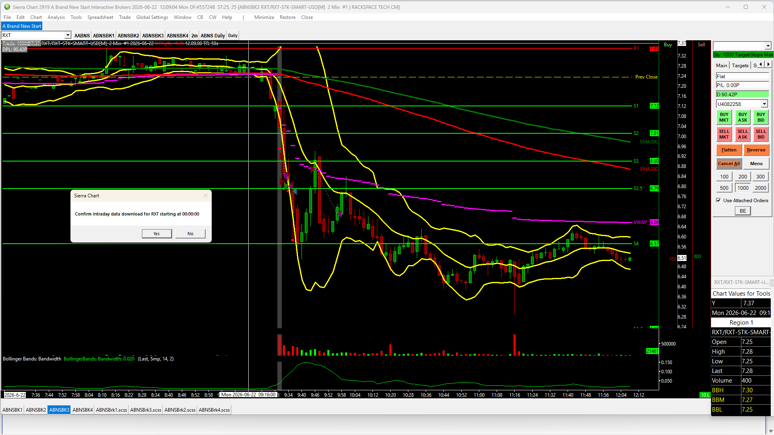This screenshot has height=435, width=774.
Task: Click the BUY MKT button
Action: (724, 117)
